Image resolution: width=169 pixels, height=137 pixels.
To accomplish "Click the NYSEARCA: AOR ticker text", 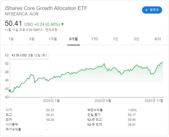I will pyautogui.click(x=22, y=14).
